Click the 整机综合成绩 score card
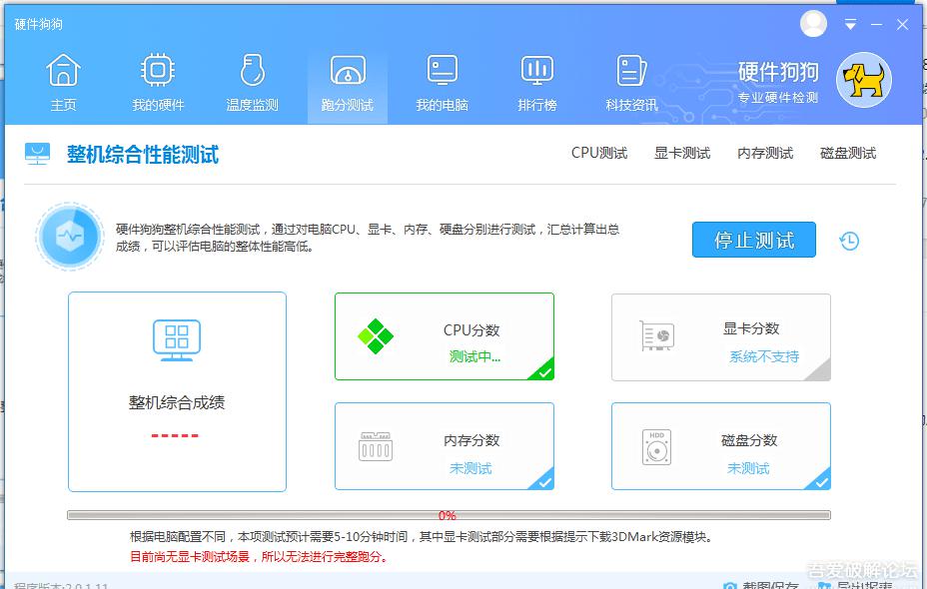 coord(177,391)
